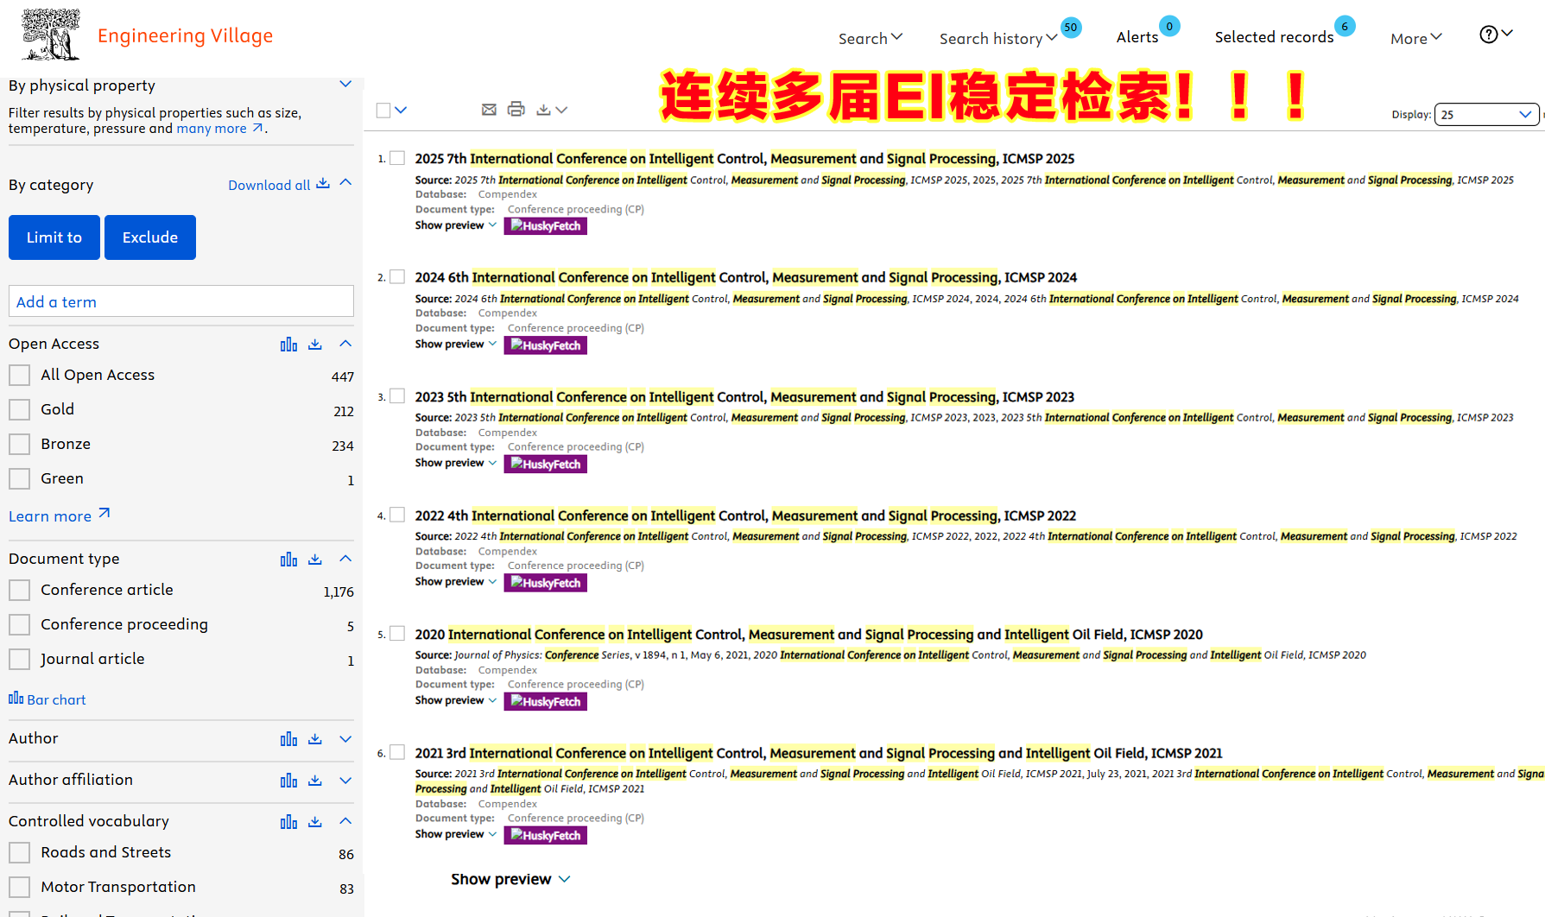
Task: Click the Limit to button
Action: (x=54, y=237)
